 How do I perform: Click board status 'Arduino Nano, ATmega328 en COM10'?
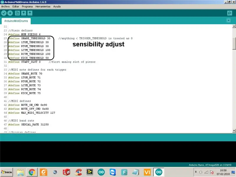tap(210, 165)
